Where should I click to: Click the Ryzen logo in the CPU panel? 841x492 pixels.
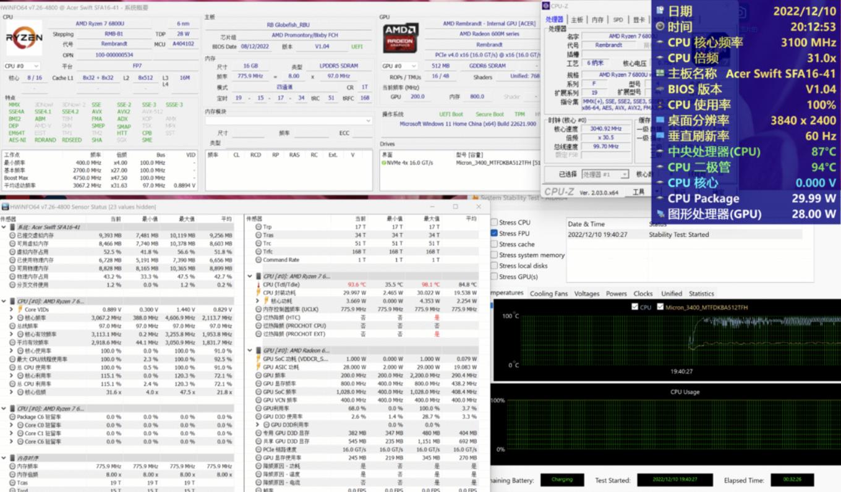(x=24, y=38)
